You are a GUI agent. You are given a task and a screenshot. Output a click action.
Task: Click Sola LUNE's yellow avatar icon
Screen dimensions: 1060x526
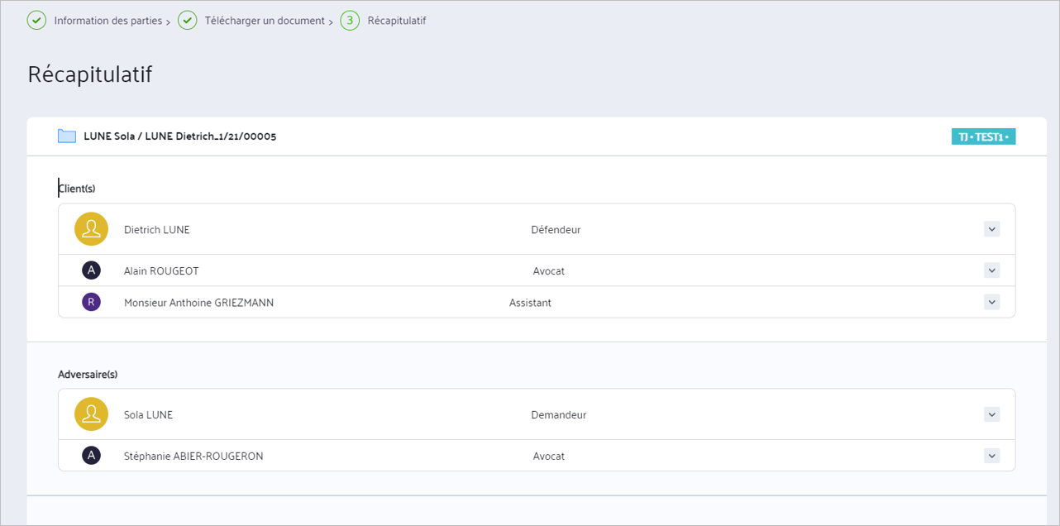point(91,414)
